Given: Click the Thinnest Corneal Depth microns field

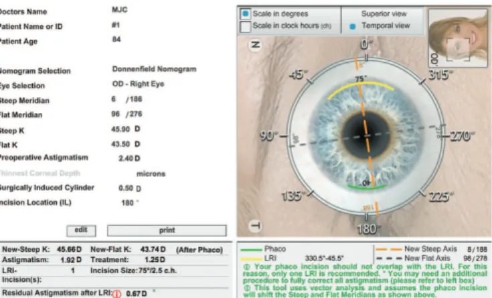Looking at the screenshot, I should (x=151, y=173).
